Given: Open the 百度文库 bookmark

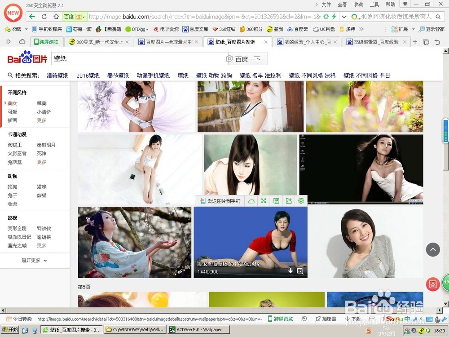Looking at the screenshot, I should (x=196, y=29).
